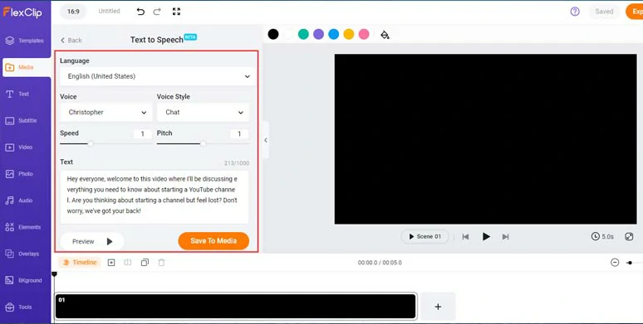This screenshot has width=643, height=324.
Task: Duplicate the selected scene
Action: [x=145, y=263]
